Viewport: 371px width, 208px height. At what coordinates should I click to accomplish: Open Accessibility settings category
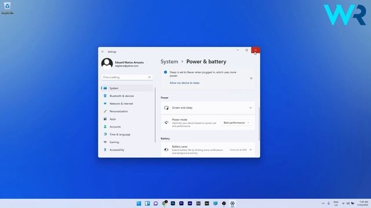[x=127, y=150]
